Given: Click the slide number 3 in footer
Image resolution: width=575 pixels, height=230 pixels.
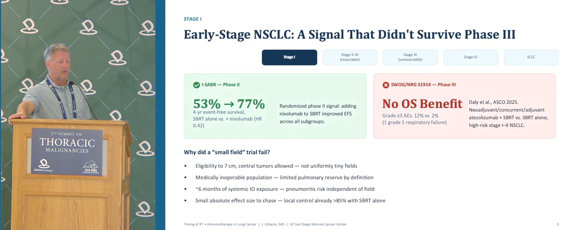Looking at the screenshot, I should 557,224.
